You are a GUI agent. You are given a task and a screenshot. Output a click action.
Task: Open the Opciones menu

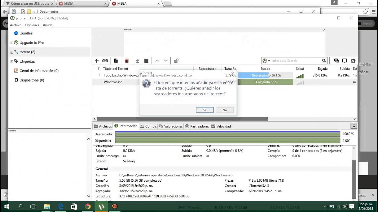point(32,25)
